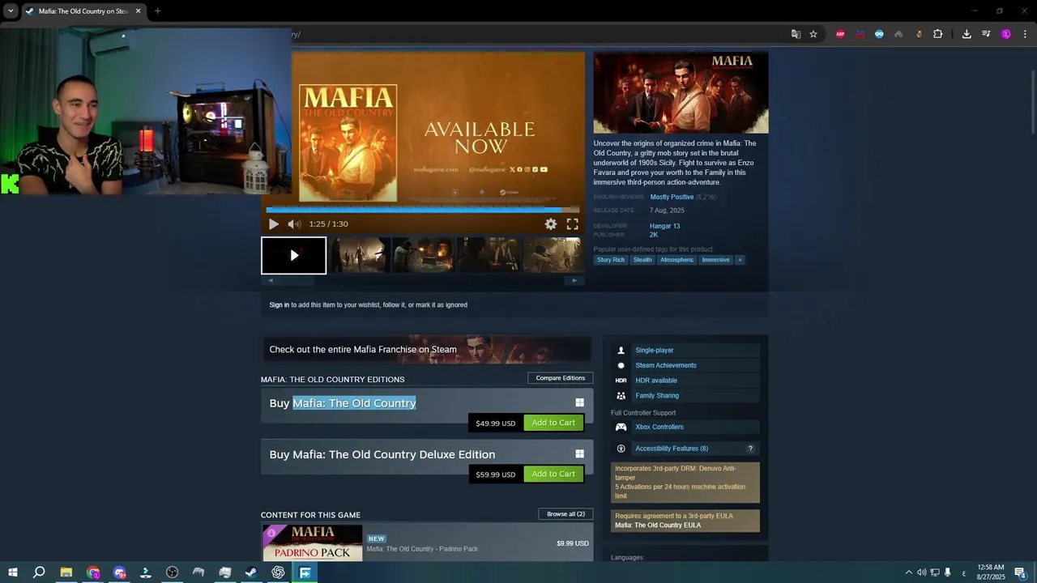
Task: Click the Windows icon on standard edition
Action: (x=579, y=402)
